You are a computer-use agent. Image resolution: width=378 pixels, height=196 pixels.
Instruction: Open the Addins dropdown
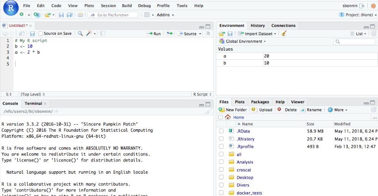pyautogui.click(x=165, y=15)
